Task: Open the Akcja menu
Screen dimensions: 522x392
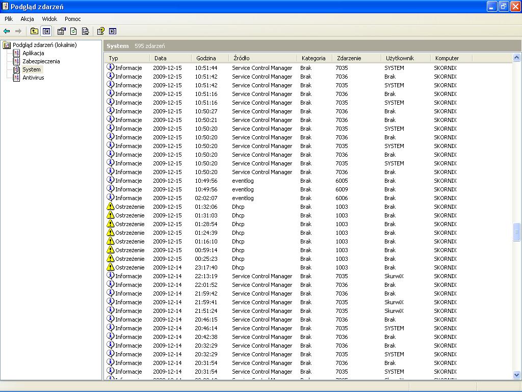Action: point(28,19)
